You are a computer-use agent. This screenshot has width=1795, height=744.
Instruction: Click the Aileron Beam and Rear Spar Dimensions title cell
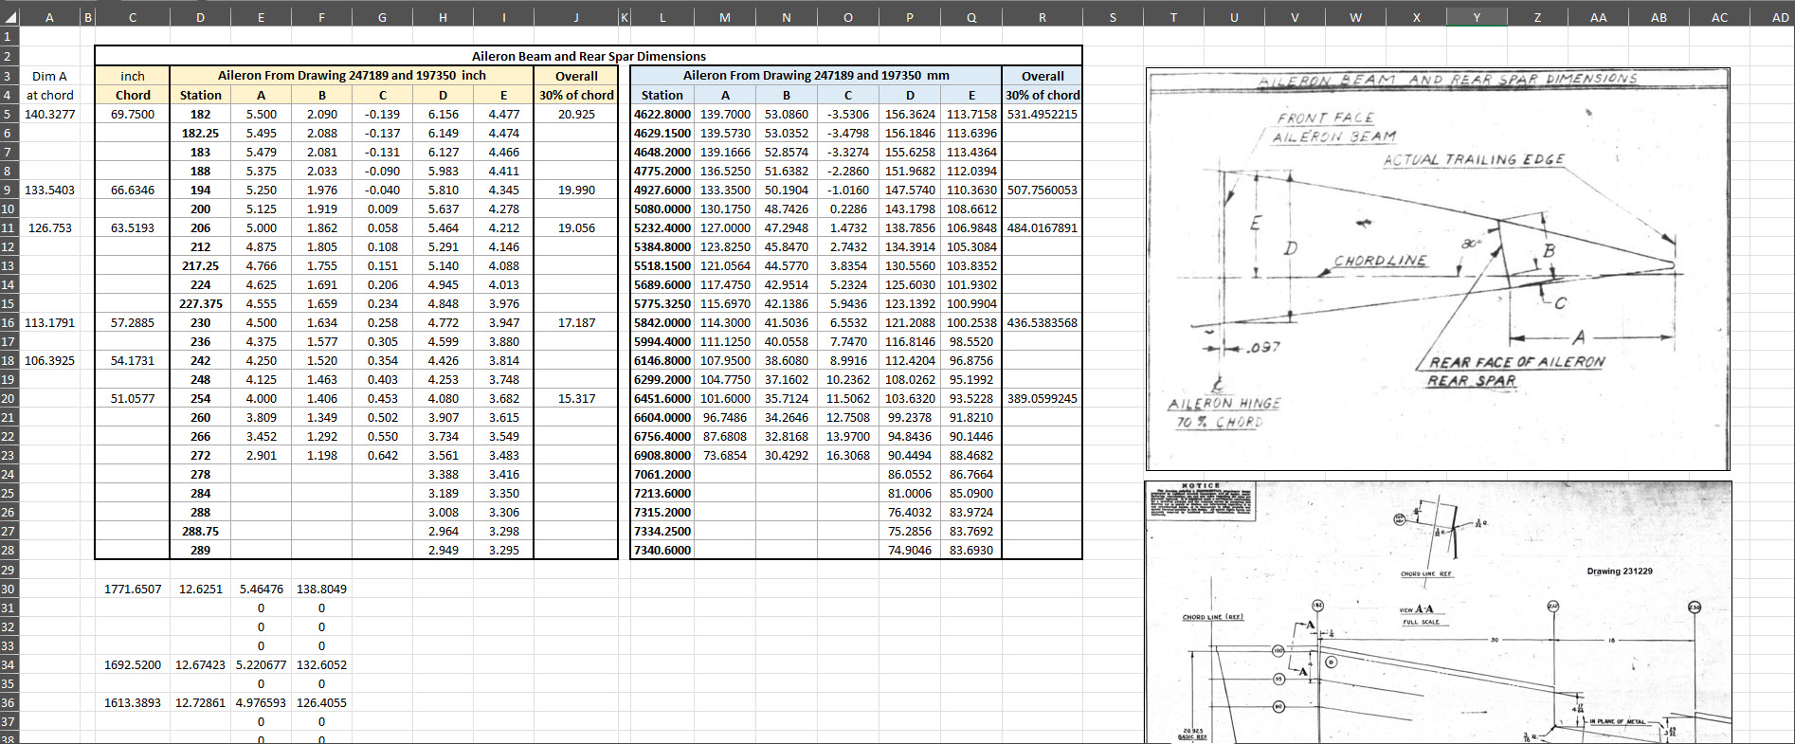[x=588, y=56]
